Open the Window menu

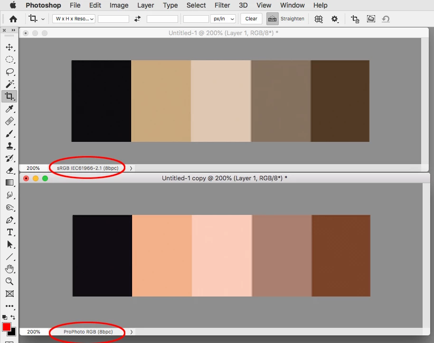click(292, 5)
